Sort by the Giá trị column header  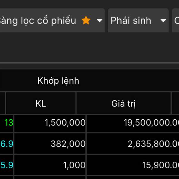[124, 104]
